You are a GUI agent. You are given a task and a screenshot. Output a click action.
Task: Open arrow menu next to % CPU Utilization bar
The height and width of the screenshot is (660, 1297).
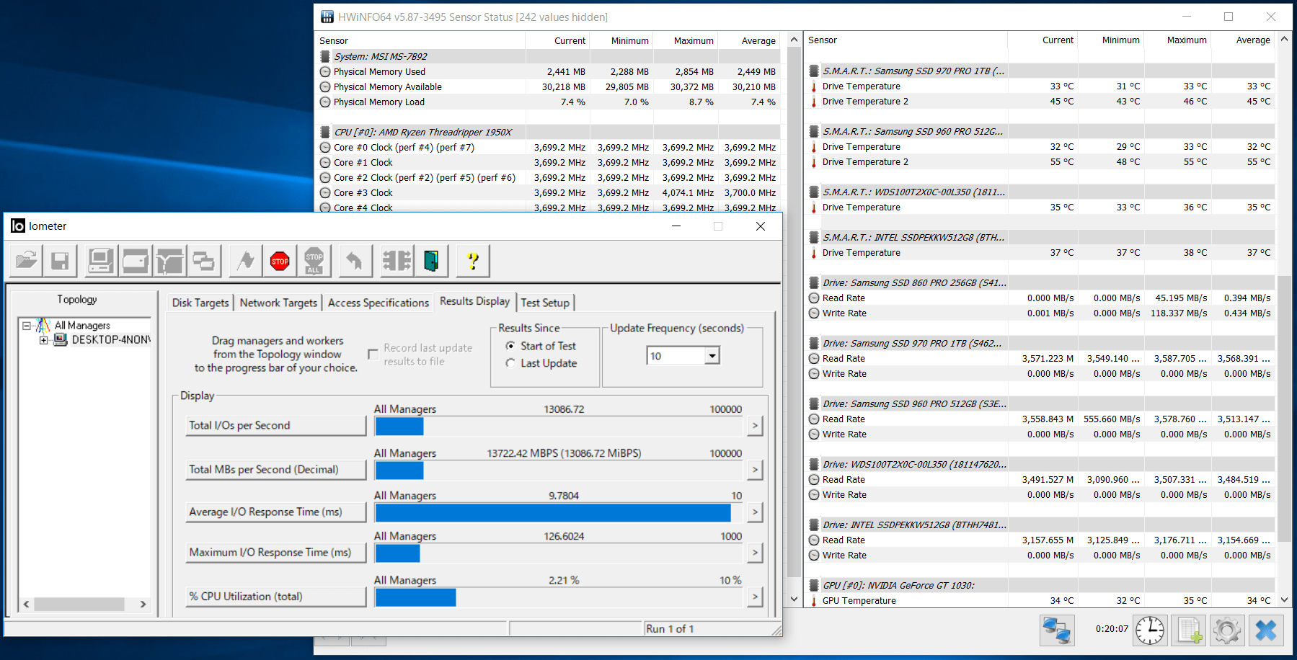coord(755,597)
